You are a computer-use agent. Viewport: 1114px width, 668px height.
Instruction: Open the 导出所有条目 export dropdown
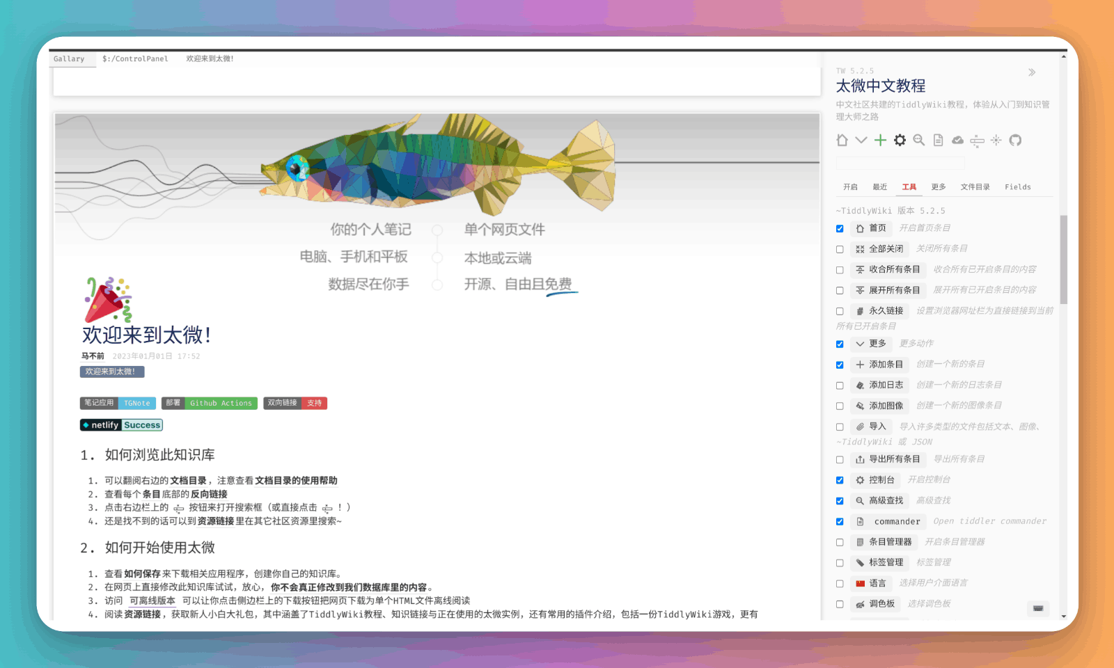pyautogui.click(x=887, y=459)
